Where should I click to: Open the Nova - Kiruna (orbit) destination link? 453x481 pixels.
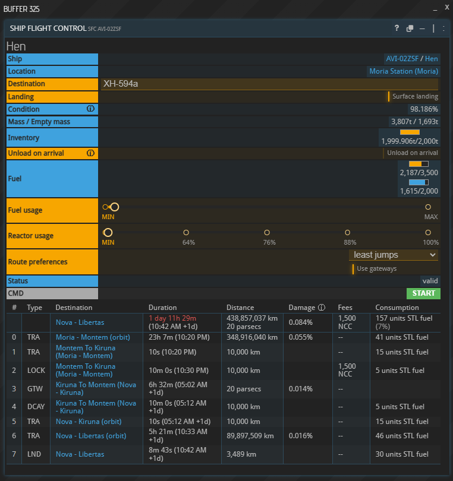pos(88,422)
